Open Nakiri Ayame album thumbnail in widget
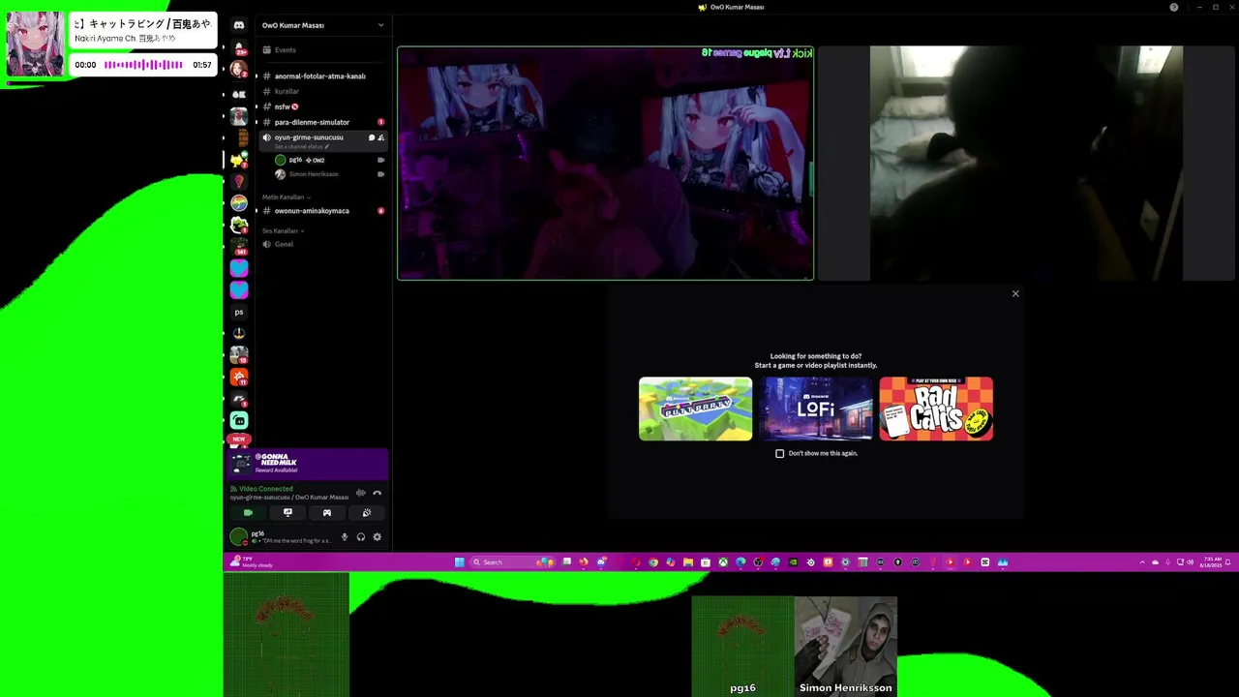Image resolution: width=1239 pixels, height=697 pixels. tap(36, 44)
